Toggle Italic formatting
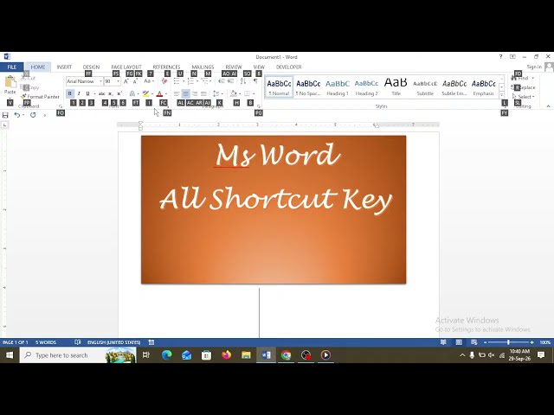This screenshot has width=554, height=415. click(x=79, y=93)
